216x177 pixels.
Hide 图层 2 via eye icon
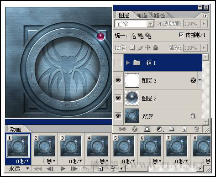point(118,98)
